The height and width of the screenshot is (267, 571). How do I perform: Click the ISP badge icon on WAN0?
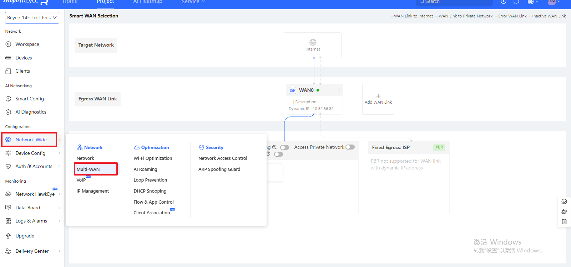292,90
